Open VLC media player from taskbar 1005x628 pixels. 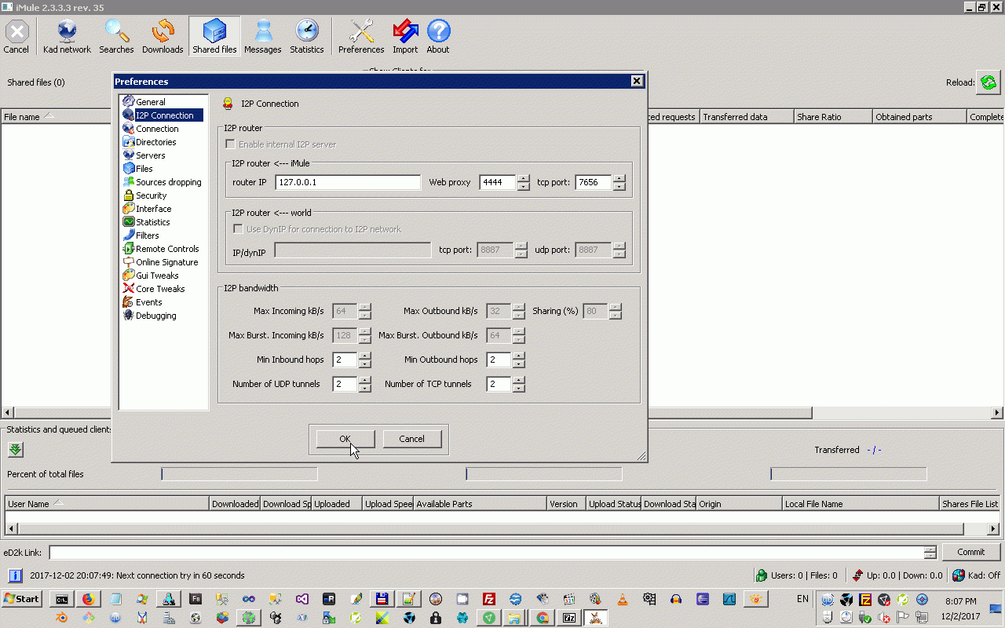(x=623, y=599)
